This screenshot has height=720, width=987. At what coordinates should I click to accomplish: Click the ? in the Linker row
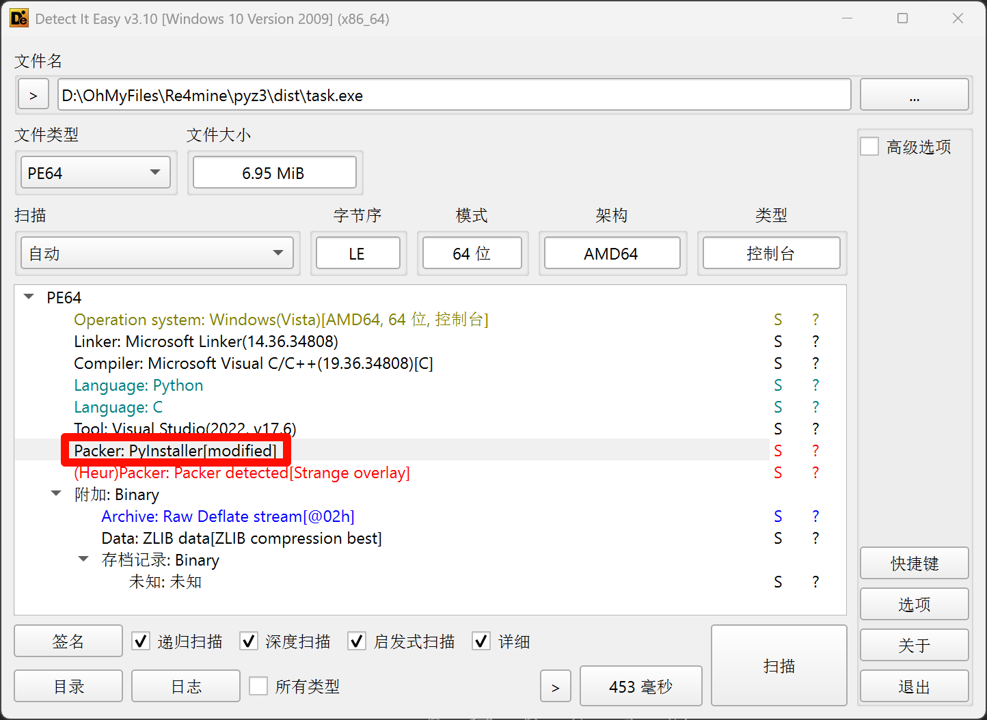pyautogui.click(x=815, y=342)
